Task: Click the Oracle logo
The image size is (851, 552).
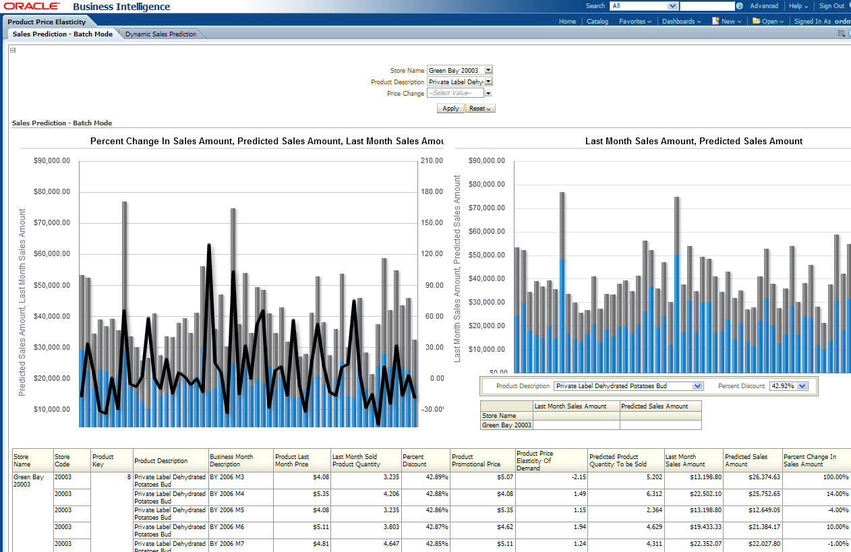Action: pos(32,7)
